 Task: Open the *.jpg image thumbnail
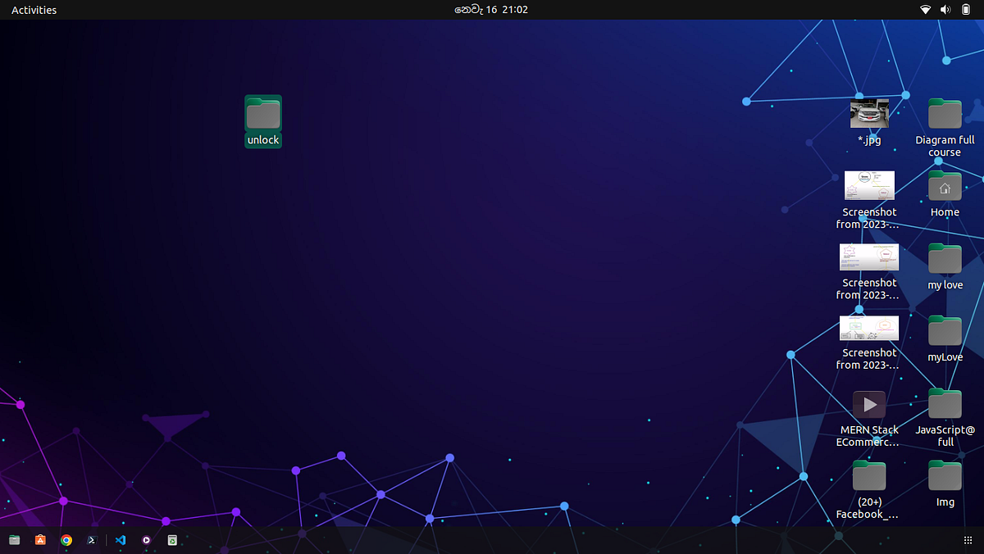tap(869, 113)
